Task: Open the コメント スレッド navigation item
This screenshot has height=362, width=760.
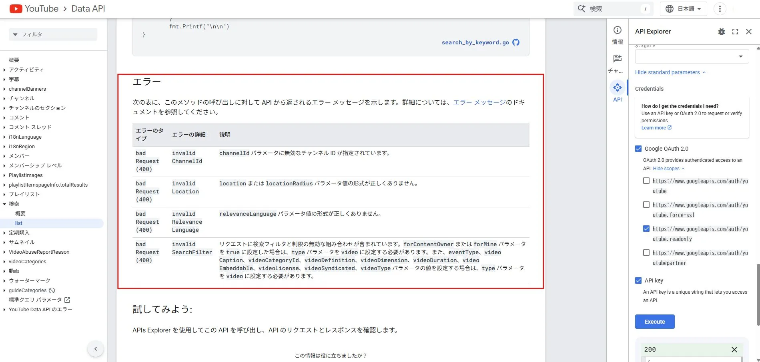Action: (30, 127)
